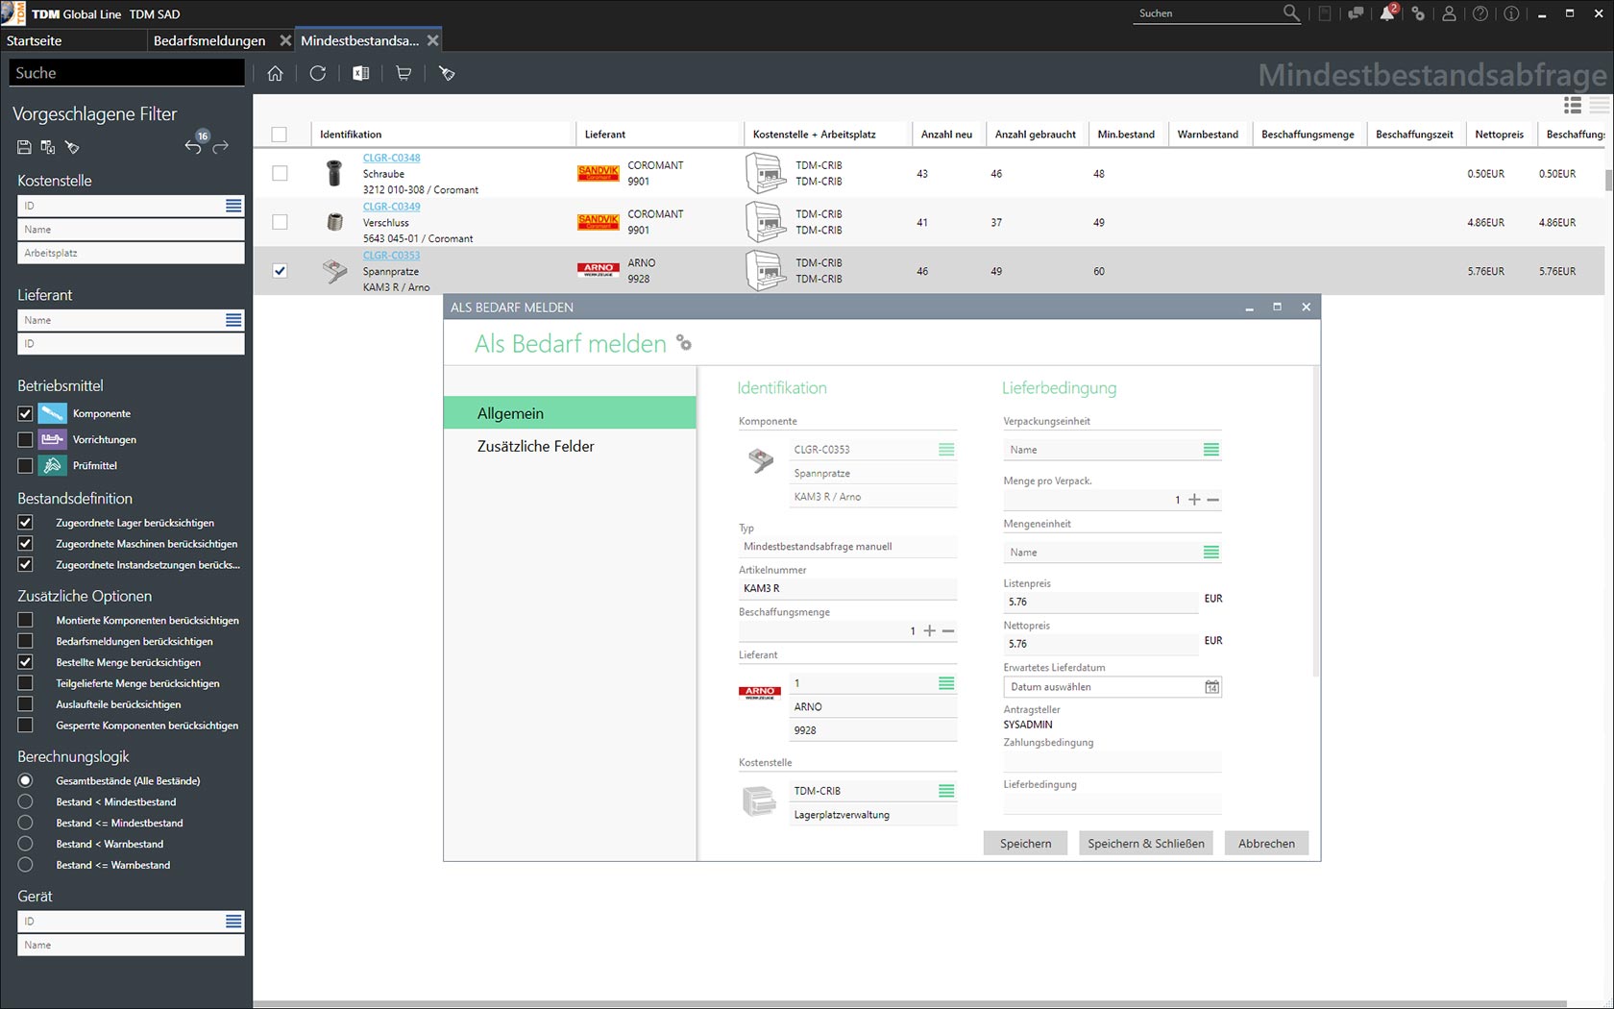The image size is (1614, 1009).
Task: Select Allgemein section in dialog
Action: (x=570, y=413)
